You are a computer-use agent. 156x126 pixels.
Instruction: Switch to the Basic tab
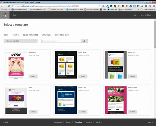pyautogui.click(x=6, y=35)
